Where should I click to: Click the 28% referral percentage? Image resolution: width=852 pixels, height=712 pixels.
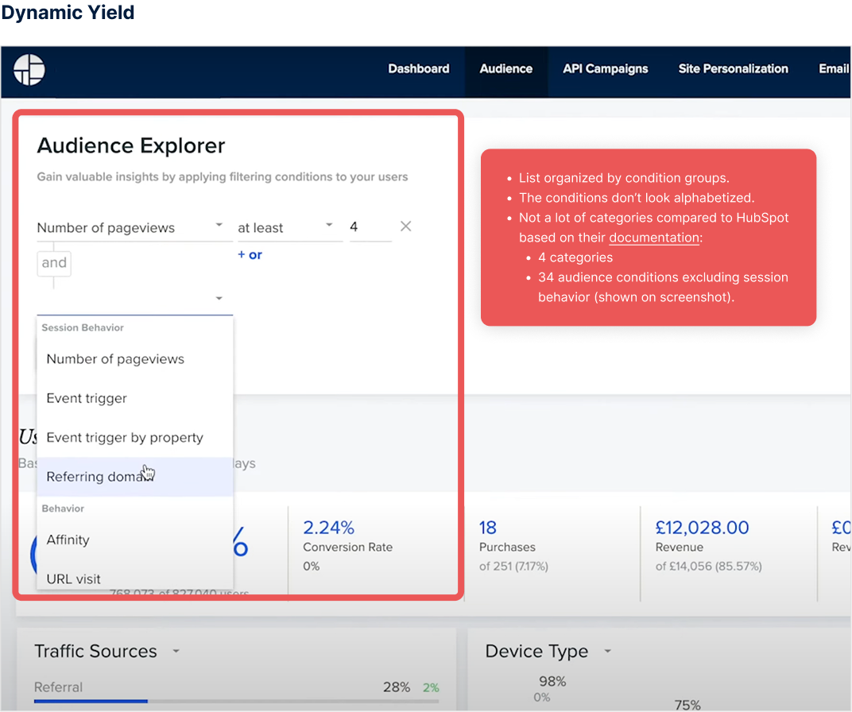(x=397, y=687)
